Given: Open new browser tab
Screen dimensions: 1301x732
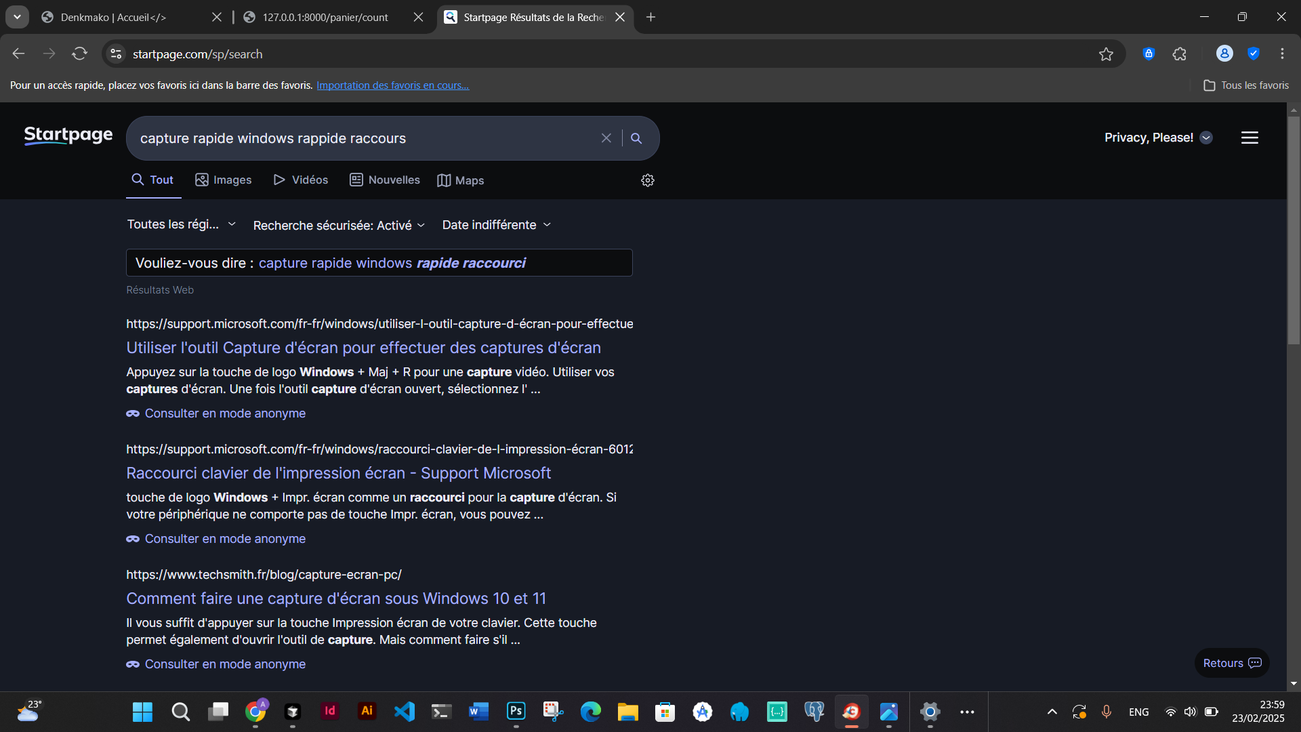Looking at the screenshot, I should point(650,17).
